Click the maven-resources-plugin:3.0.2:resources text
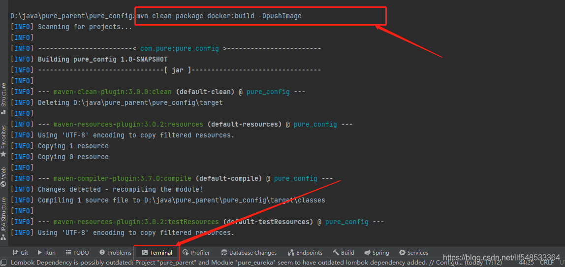The image size is (565, 267). click(128, 124)
